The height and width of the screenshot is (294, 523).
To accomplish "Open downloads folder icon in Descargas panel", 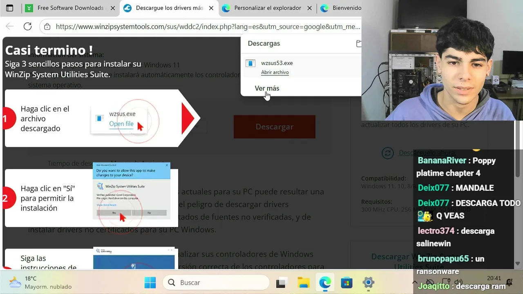I will pyautogui.click(x=358, y=43).
